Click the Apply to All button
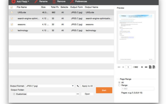Screen dimensions: 167x104 (87, 86)
